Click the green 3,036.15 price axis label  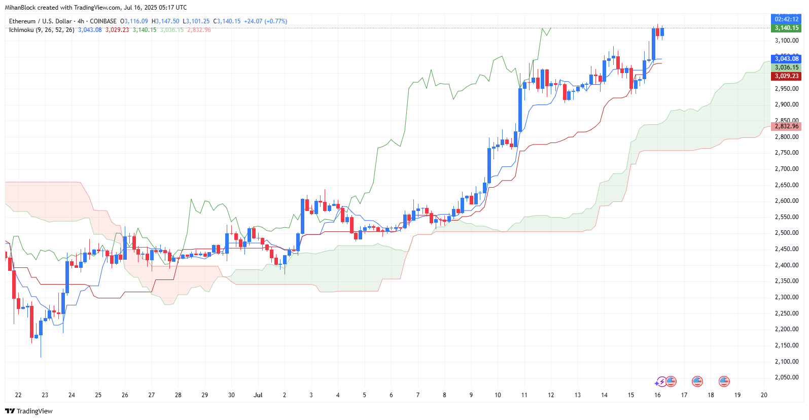[x=786, y=67]
